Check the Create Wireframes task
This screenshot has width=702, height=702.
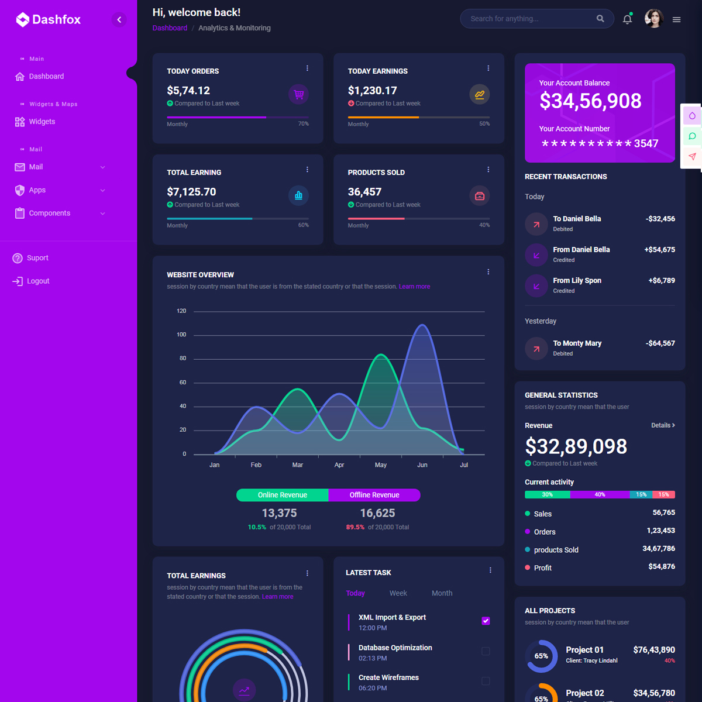pyautogui.click(x=486, y=681)
